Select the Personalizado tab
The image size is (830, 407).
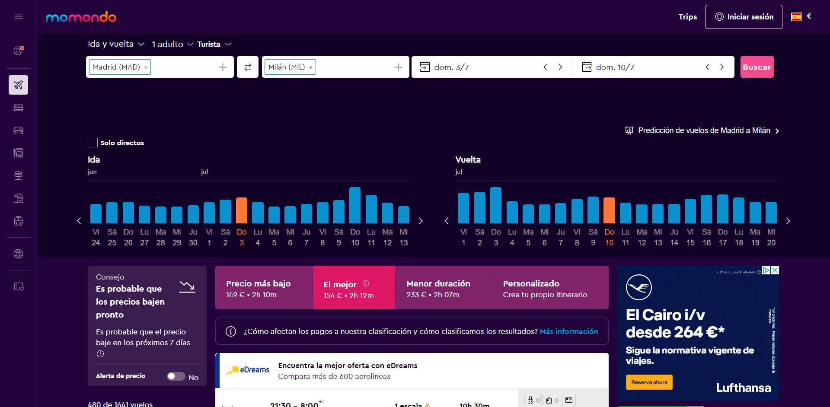[550, 287]
